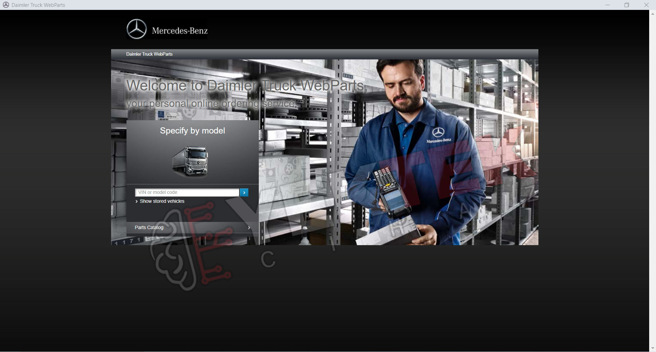656x352 pixels.
Task: Restore down the application window
Action: (627, 5)
